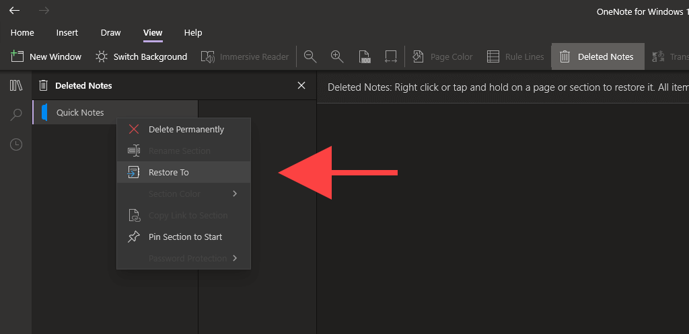Set zoom to 100% page icon
Image resolution: width=689 pixels, height=334 pixels.
(365, 56)
